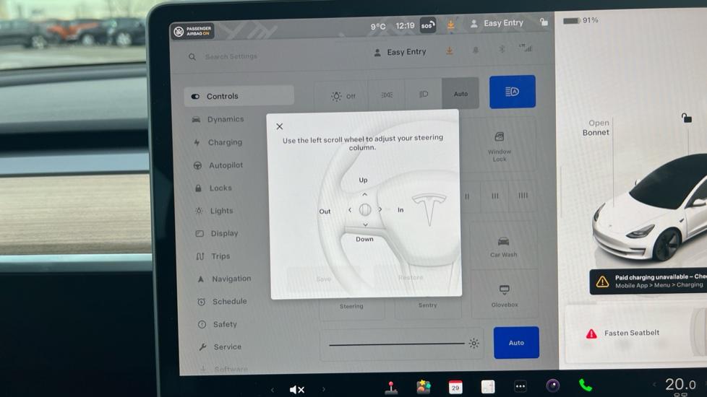Open the white notes app icon
The image size is (707, 397).
(x=488, y=386)
